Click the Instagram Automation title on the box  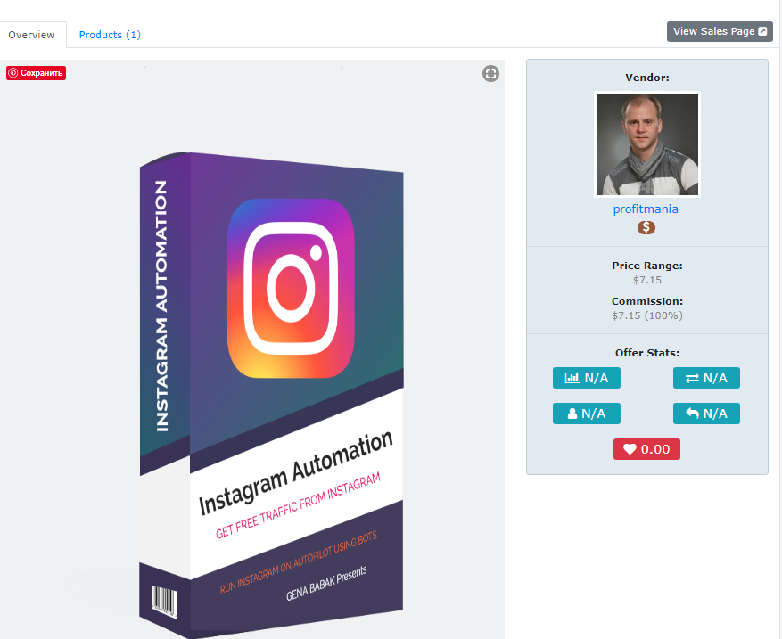pyautogui.click(x=296, y=472)
